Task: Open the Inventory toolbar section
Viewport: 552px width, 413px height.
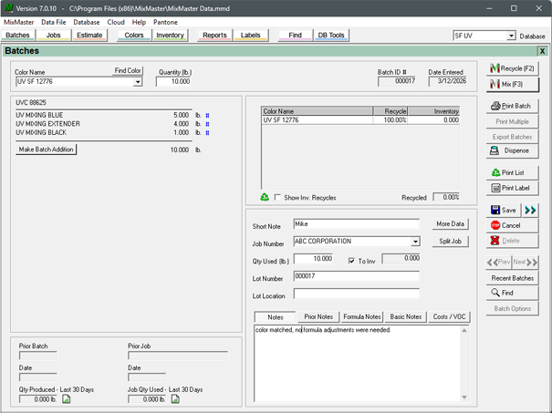Action: (170, 36)
